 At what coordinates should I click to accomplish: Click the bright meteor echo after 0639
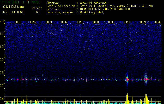[x=146, y=79]
